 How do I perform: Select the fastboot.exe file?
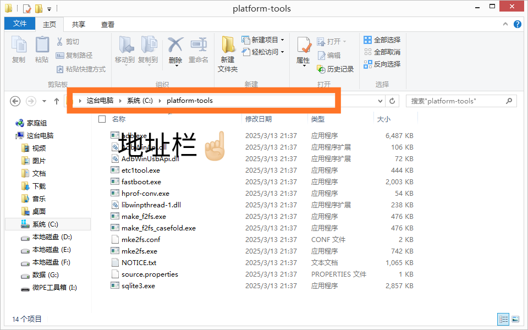141,182
